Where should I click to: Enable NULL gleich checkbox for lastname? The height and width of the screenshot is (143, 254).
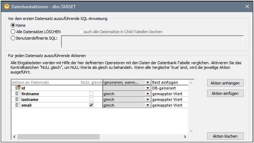click(91, 99)
